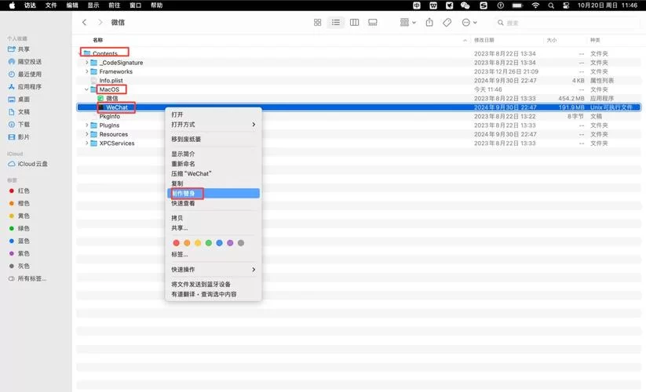This screenshot has height=392, width=646.
Task: Open the group-by dropdown in toolbar
Action: pos(408,23)
